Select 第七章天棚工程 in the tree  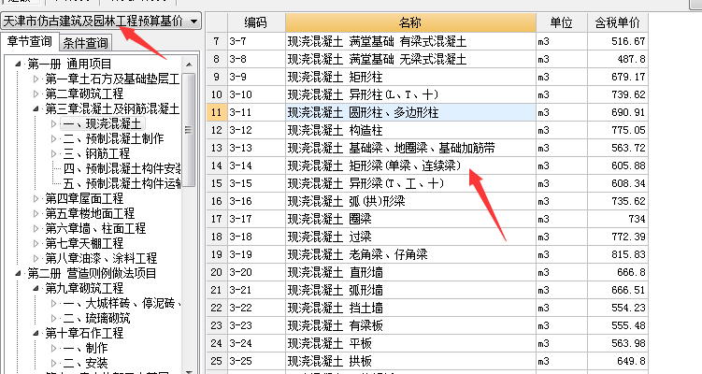tap(84, 243)
